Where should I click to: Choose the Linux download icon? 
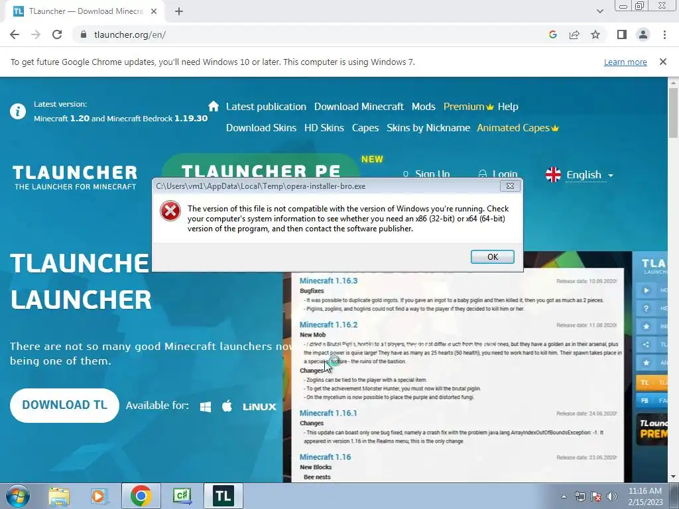[x=259, y=406]
